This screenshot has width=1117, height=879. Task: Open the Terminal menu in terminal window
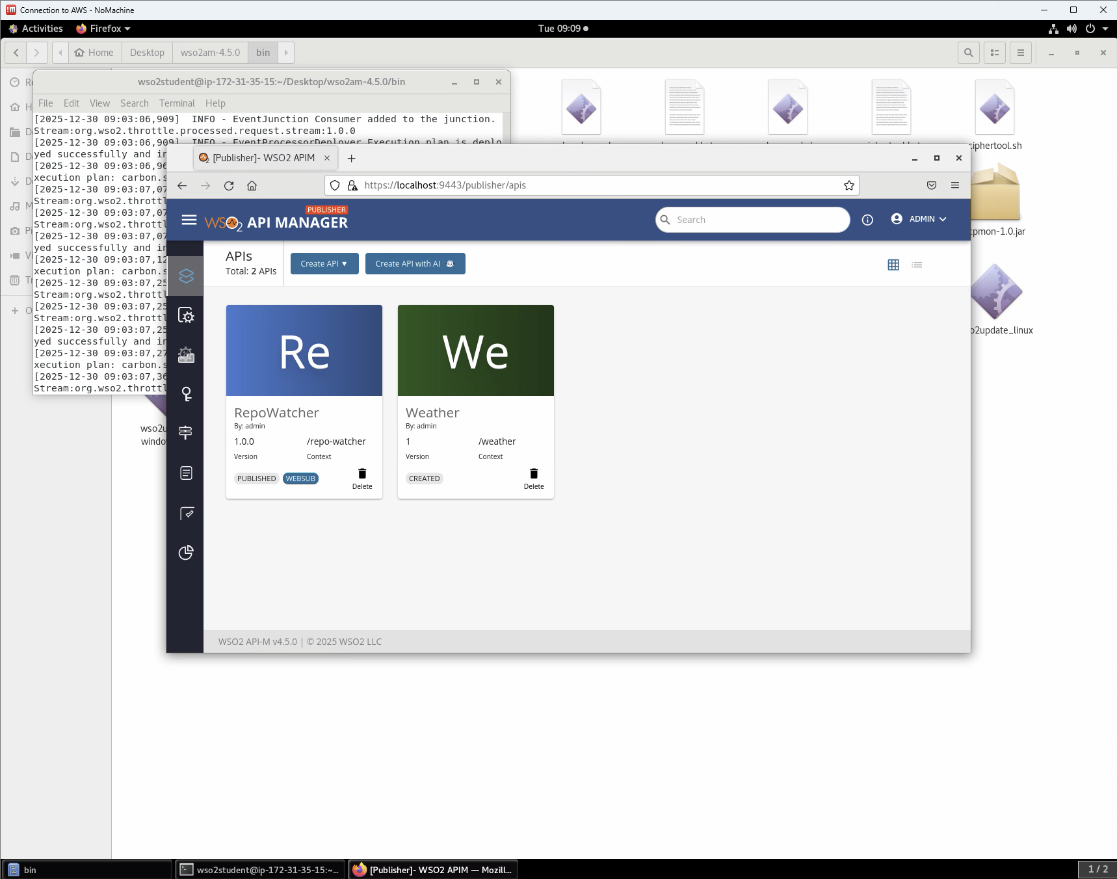[177, 103]
